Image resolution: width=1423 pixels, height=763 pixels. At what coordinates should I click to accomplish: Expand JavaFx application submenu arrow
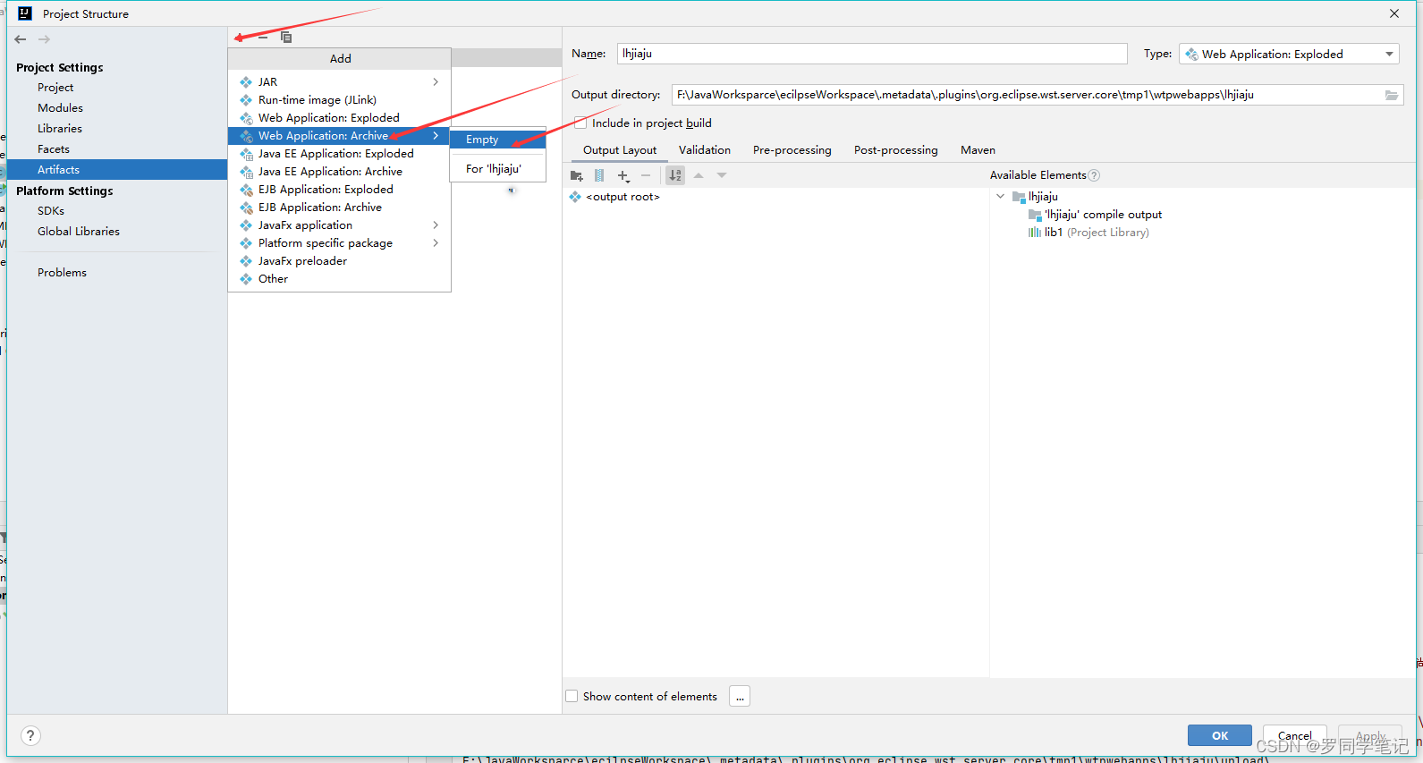point(436,225)
